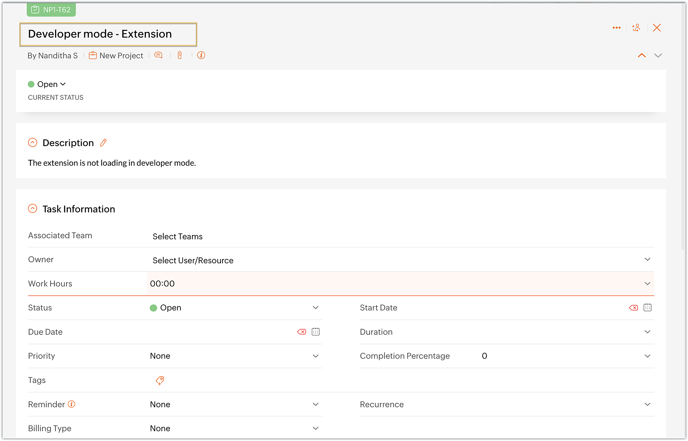Click the add tag icon
This screenshot has width=688, height=441.
[x=160, y=380]
